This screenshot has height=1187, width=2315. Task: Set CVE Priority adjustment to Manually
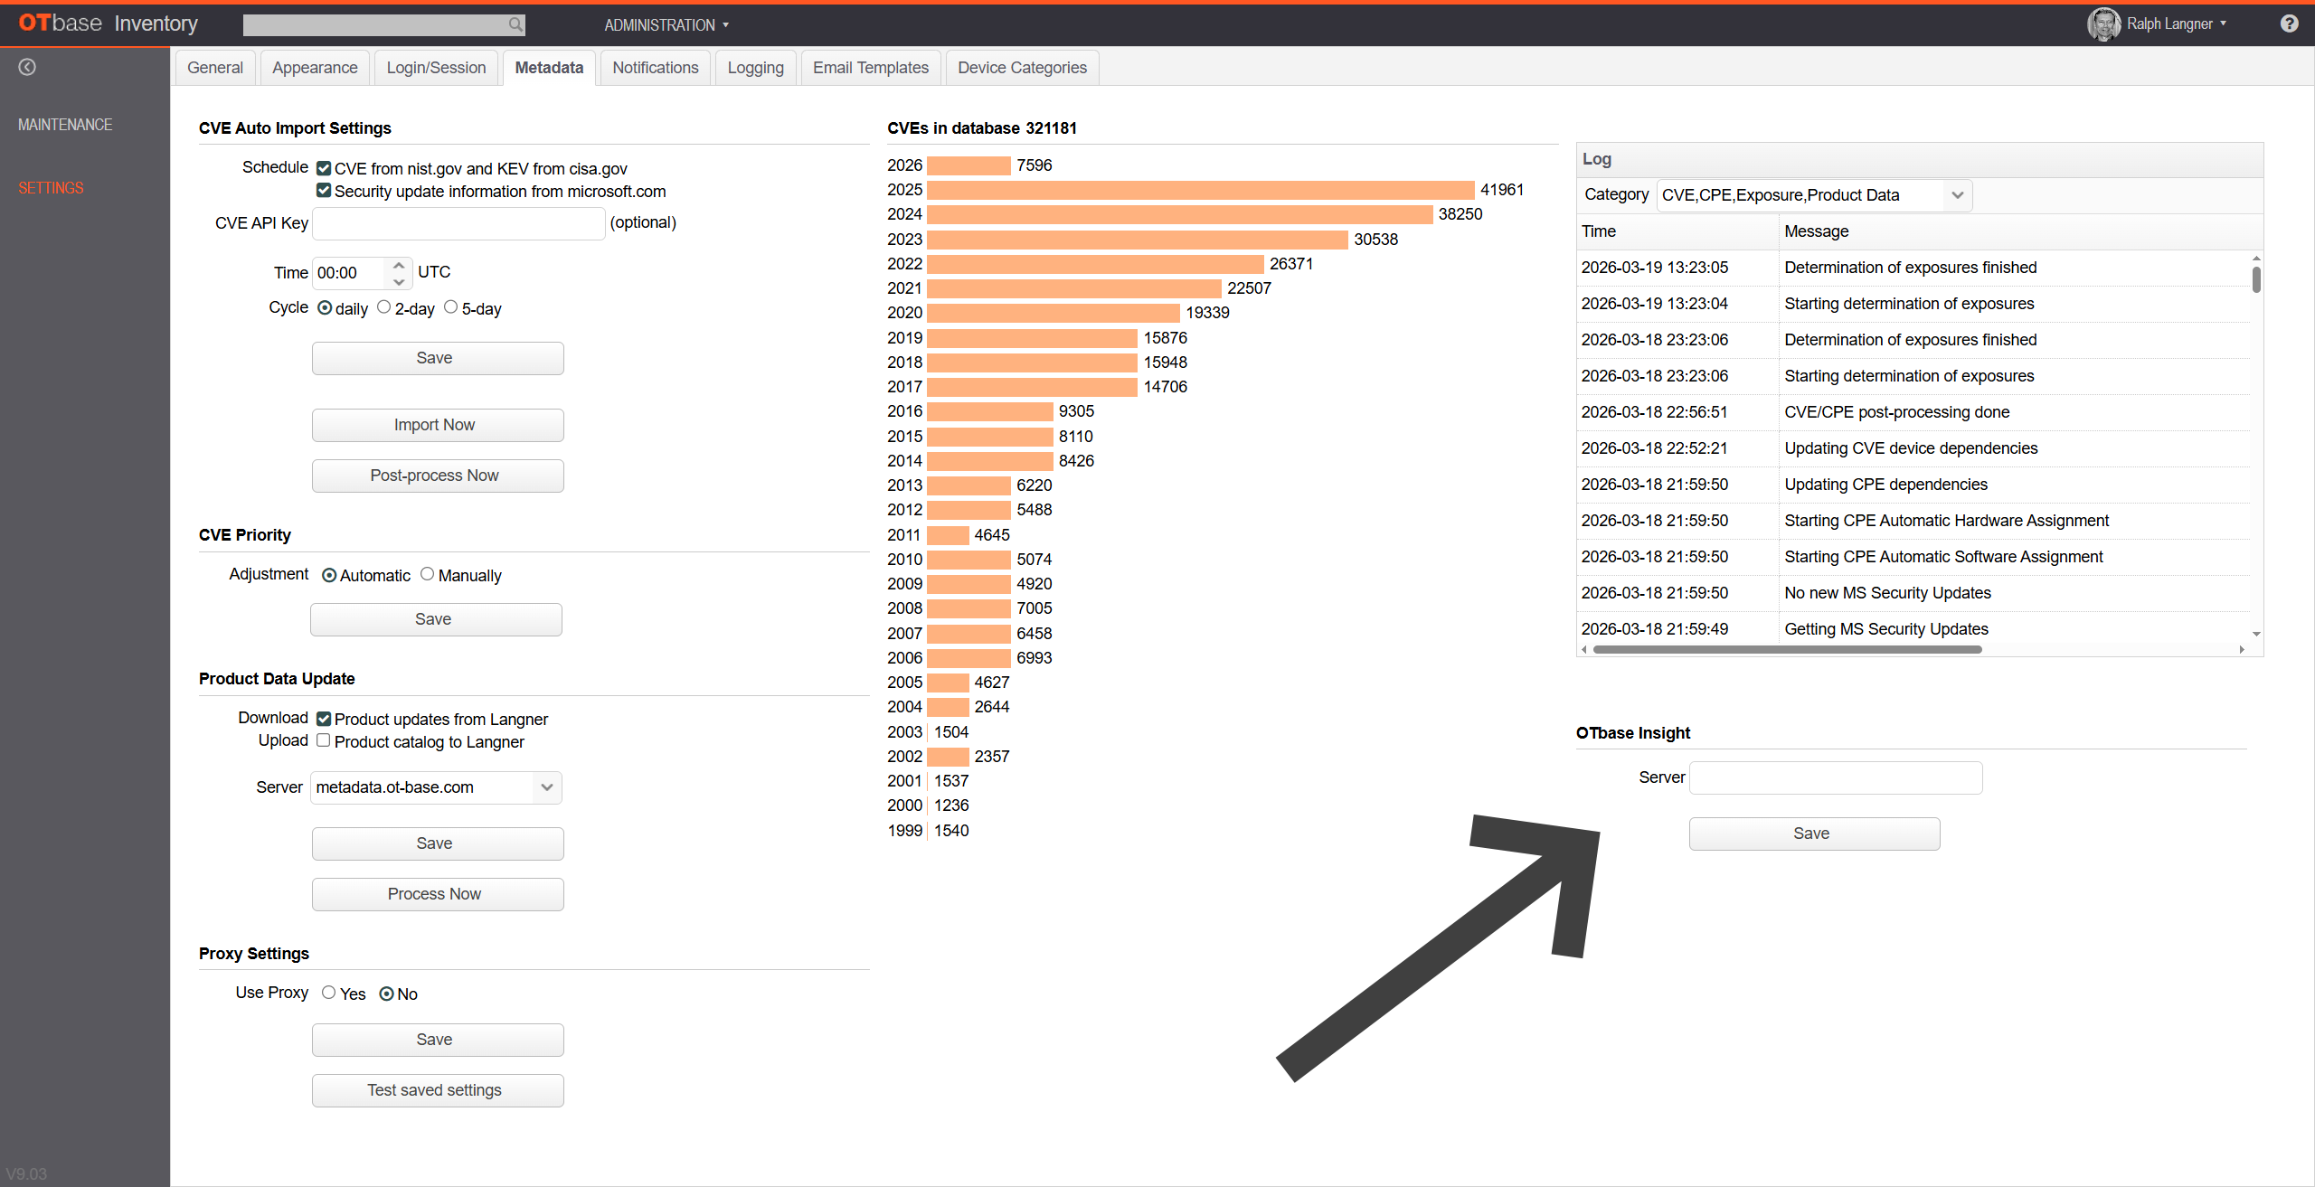tap(428, 574)
